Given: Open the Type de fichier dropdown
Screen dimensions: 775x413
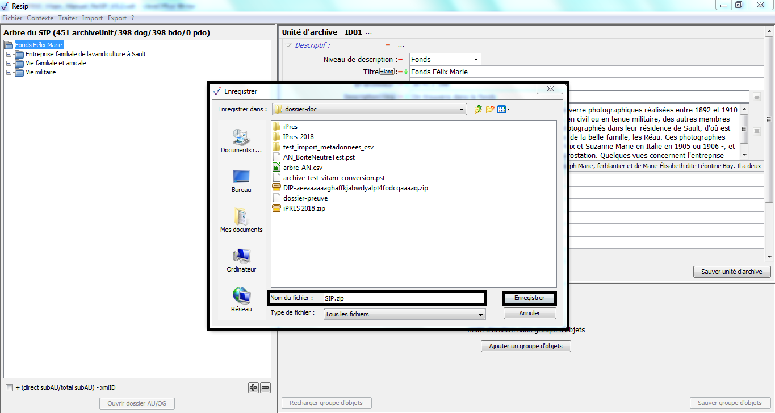Looking at the screenshot, I should click(x=481, y=314).
